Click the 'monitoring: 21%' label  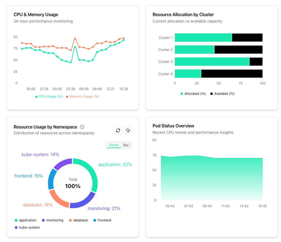pyautogui.click(x=104, y=208)
